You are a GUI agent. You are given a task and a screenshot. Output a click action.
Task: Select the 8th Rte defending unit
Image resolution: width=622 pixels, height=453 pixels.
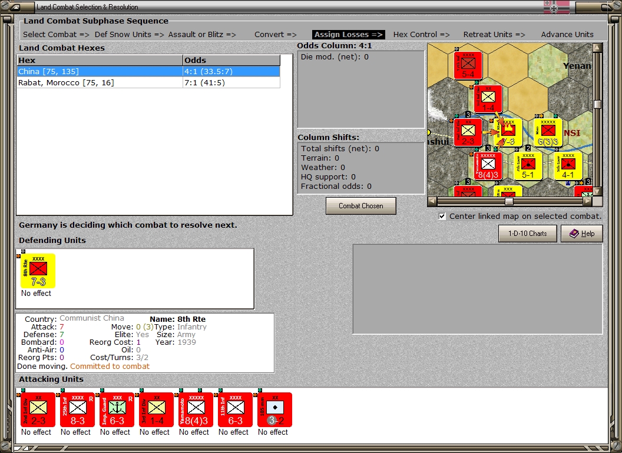pyautogui.click(x=38, y=271)
